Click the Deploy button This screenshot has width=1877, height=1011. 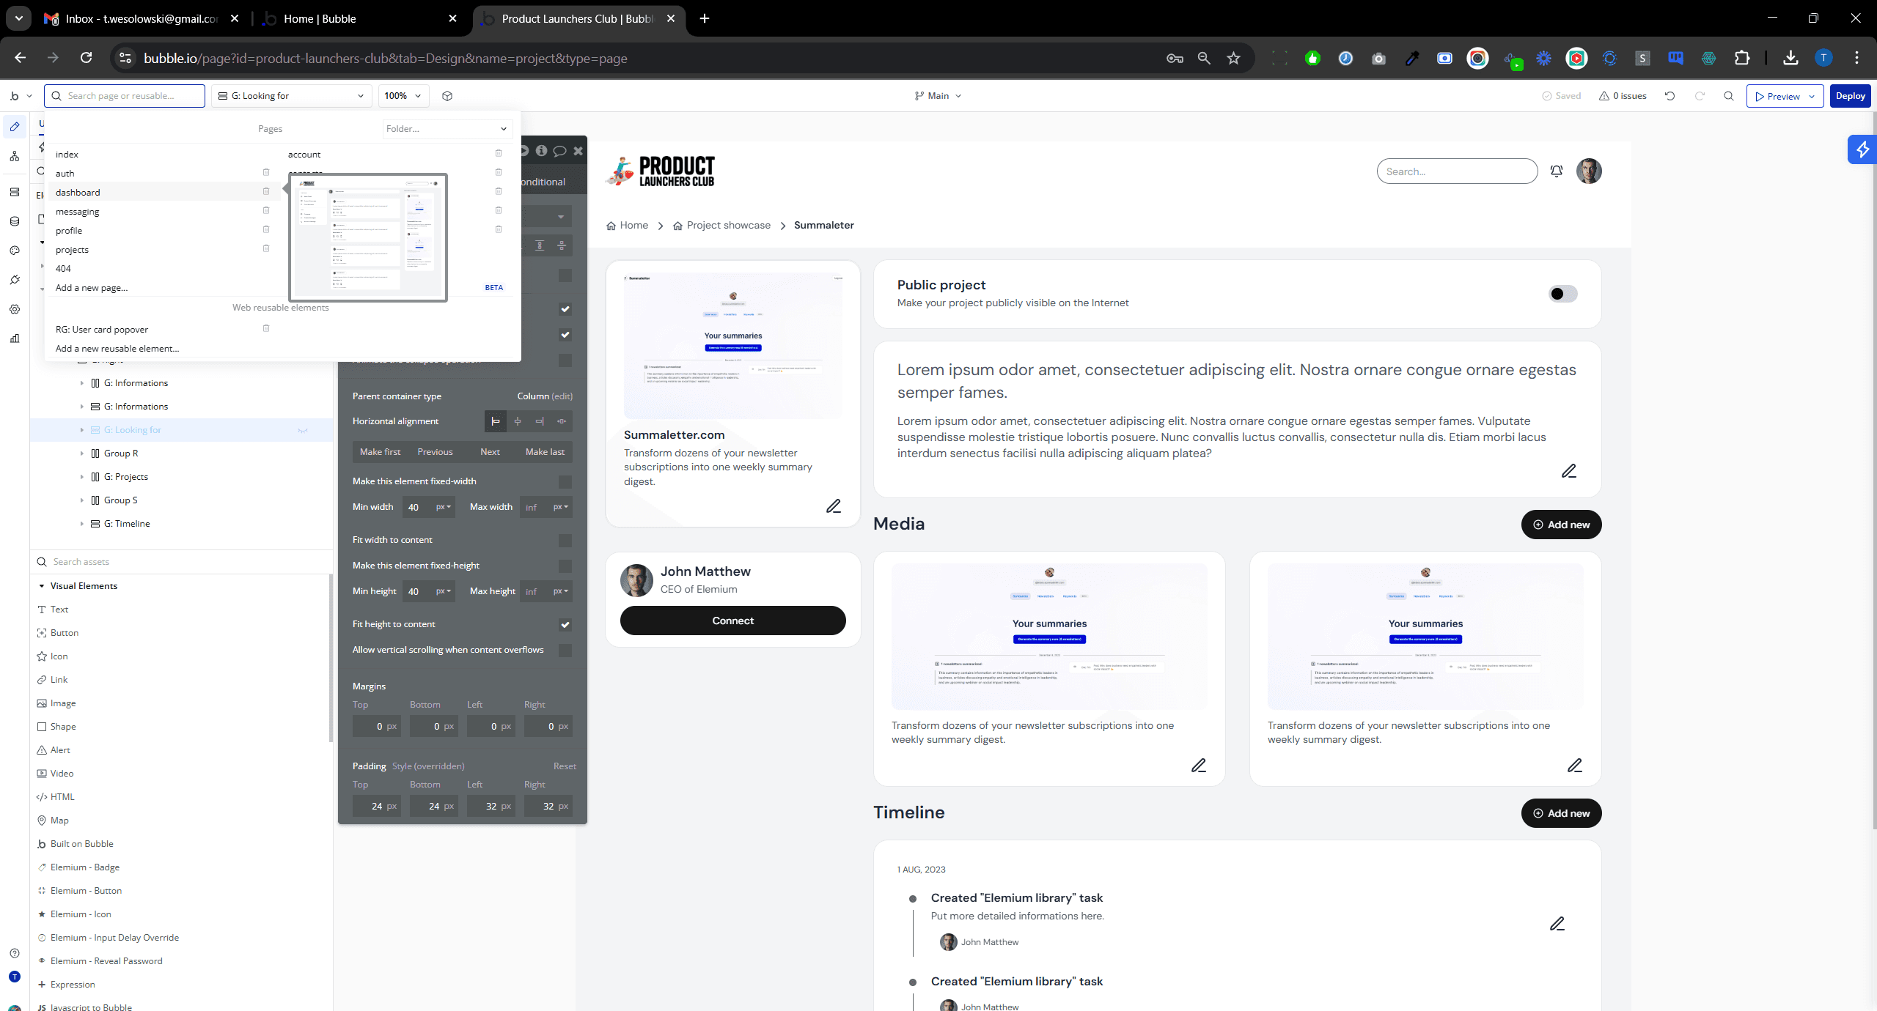[x=1849, y=96]
